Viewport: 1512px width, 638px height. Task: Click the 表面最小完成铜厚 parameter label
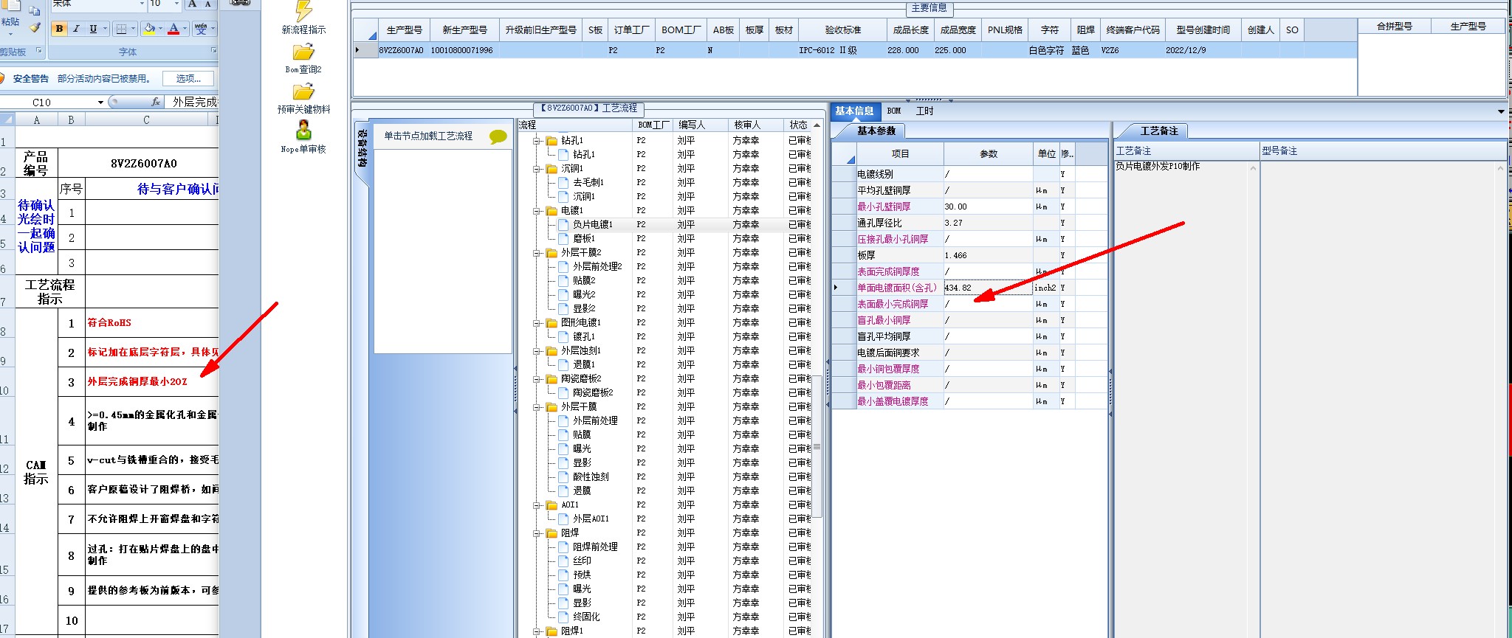pyautogui.click(x=893, y=304)
